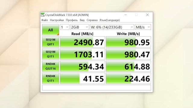Start the RND4K Q1T1 test
Image resolution: width=193 pixels, height=108 pixels.
coord(51,78)
